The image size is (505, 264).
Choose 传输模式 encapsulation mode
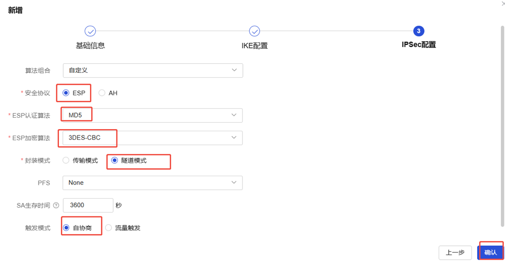point(66,160)
